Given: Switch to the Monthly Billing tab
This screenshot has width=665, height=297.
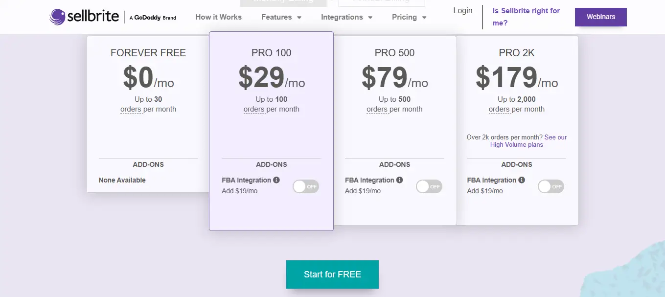Looking at the screenshot, I should (x=283, y=2).
